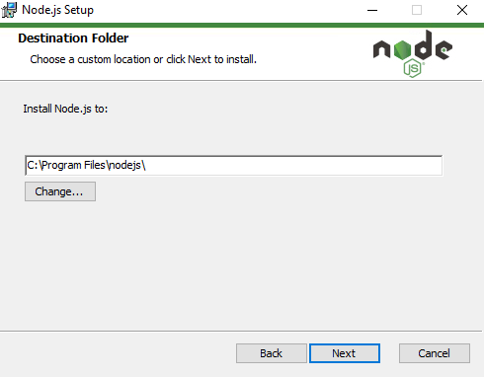This screenshot has height=377, width=484.
Task: Click the 'Install Node.js to:' label
Action: point(65,109)
